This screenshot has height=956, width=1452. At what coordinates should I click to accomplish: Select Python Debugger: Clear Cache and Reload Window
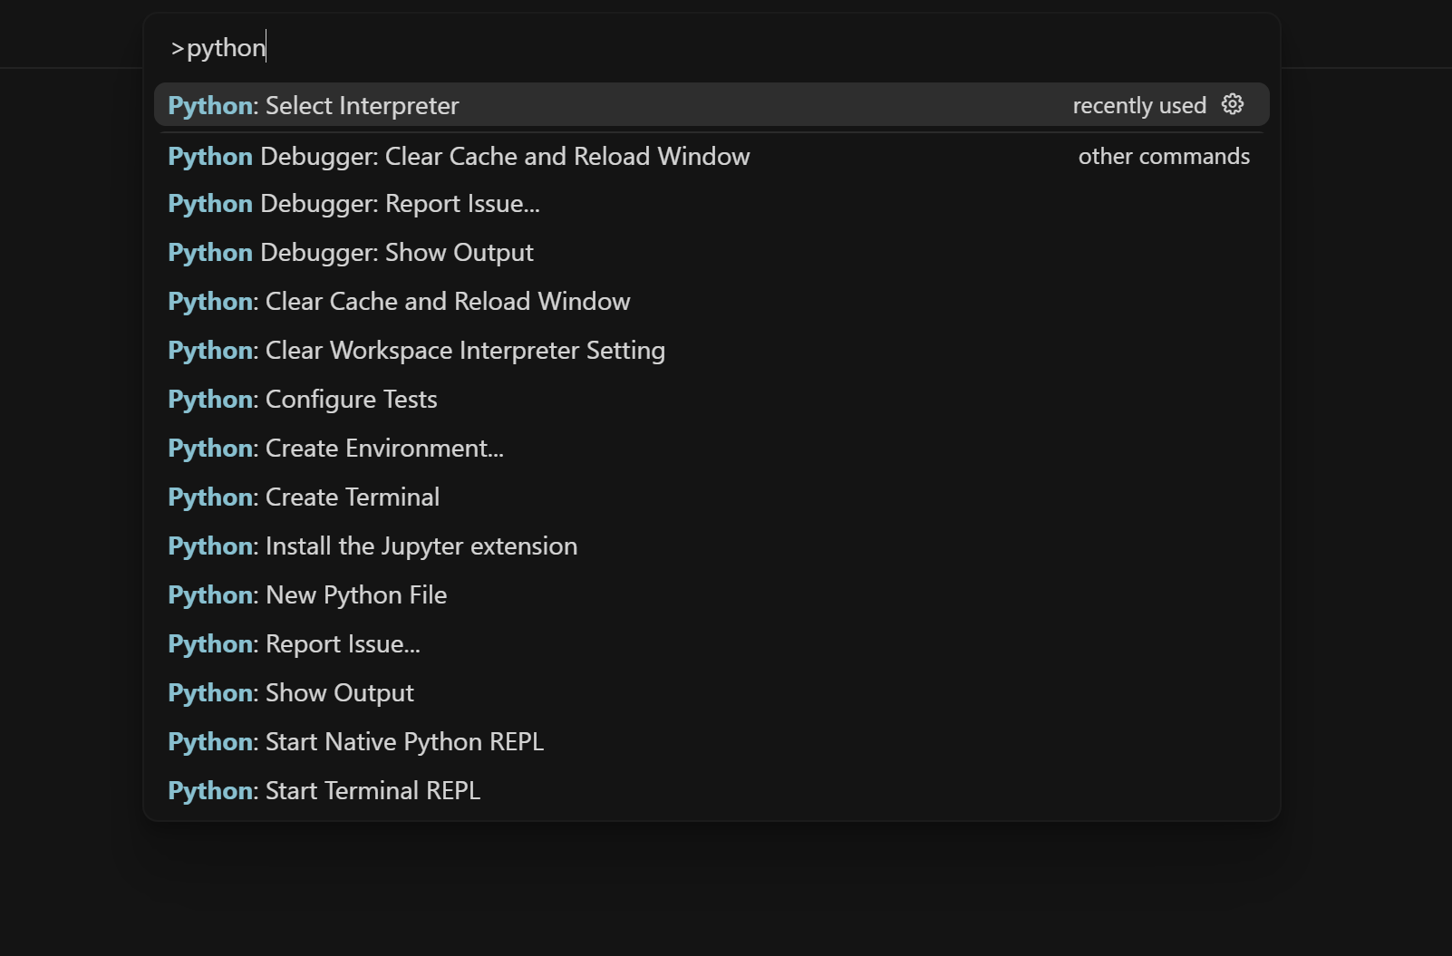point(458,156)
